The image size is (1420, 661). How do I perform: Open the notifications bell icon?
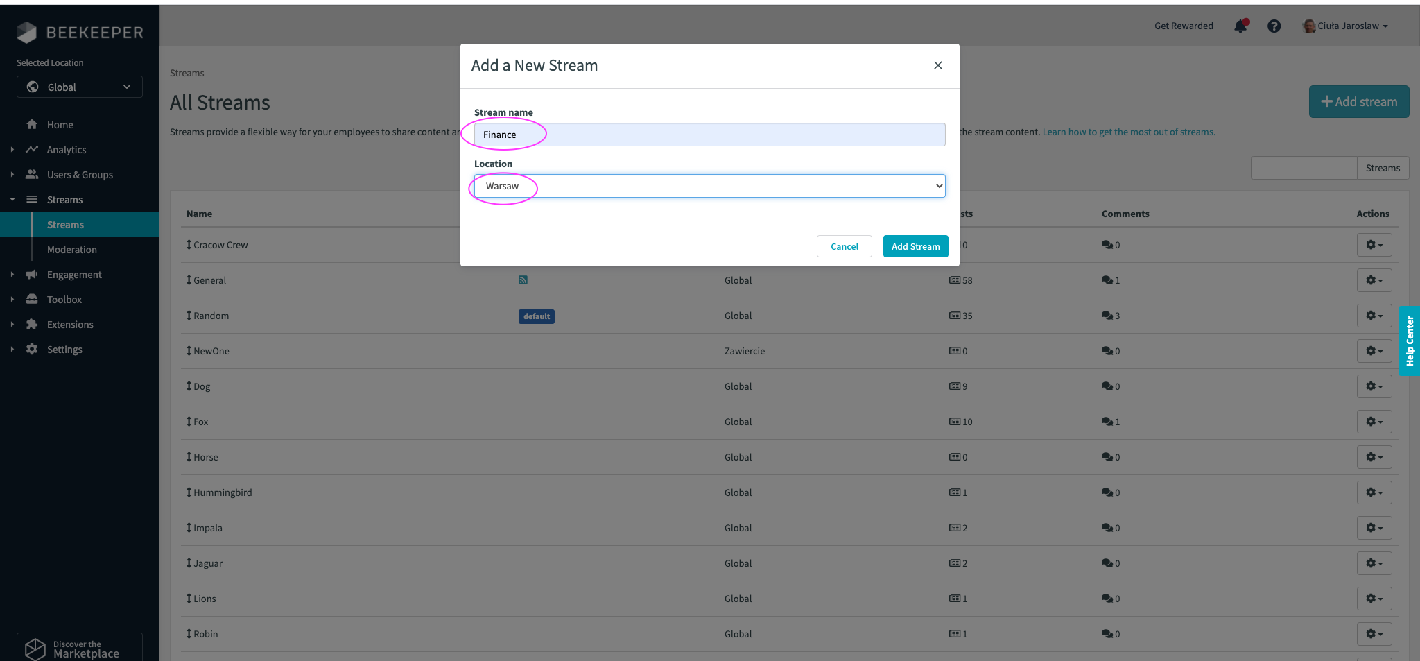tap(1240, 26)
